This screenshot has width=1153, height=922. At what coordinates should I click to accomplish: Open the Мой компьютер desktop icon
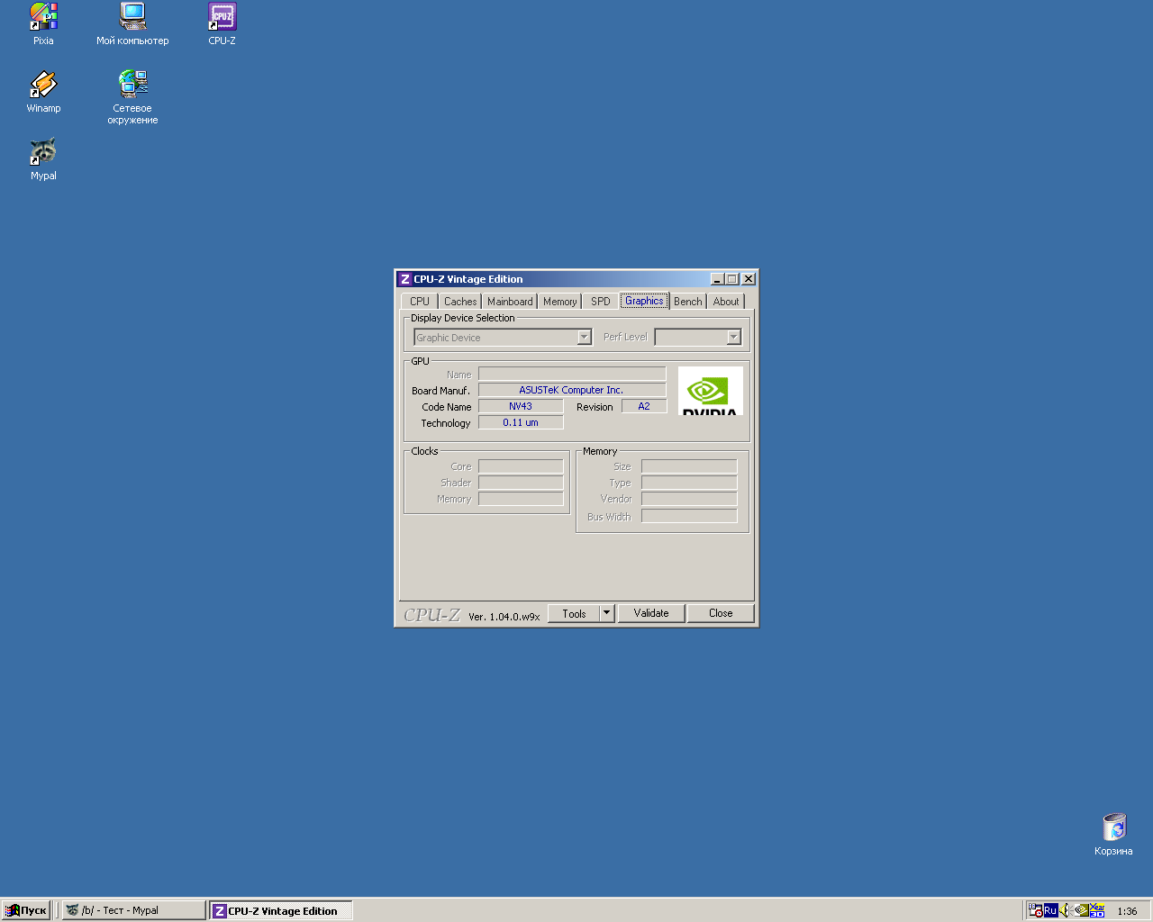132,23
